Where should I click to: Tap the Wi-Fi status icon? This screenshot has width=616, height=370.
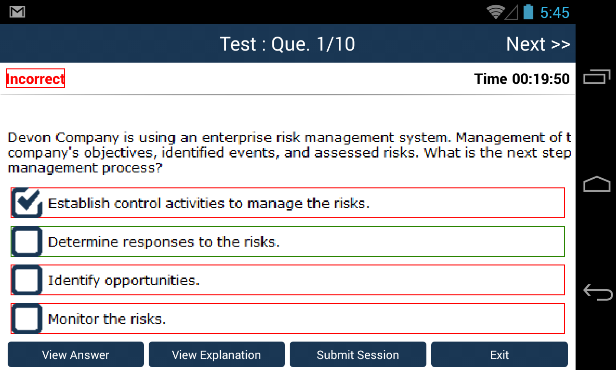pos(495,12)
